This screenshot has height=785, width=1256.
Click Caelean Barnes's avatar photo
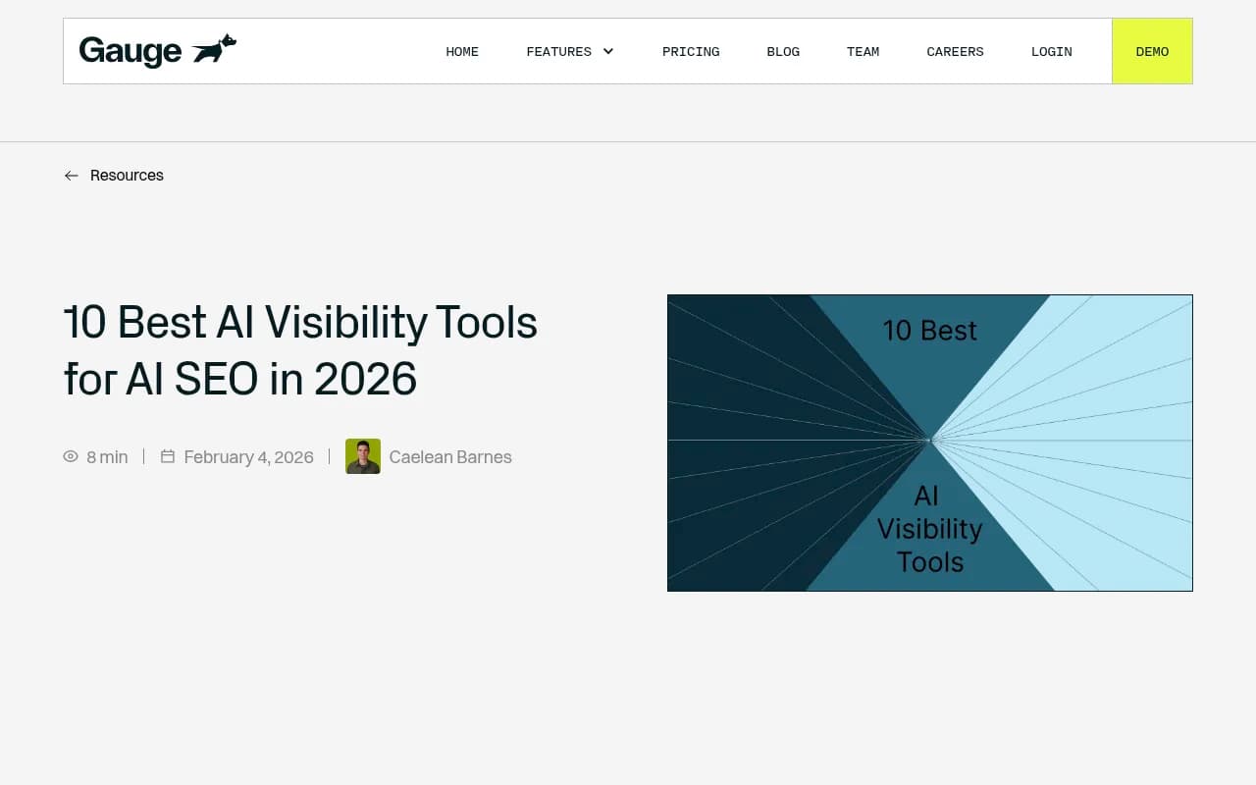pos(363,456)
